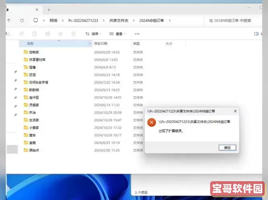Click the Up arrow navigation button
The image size is (268, 200).
9,20
